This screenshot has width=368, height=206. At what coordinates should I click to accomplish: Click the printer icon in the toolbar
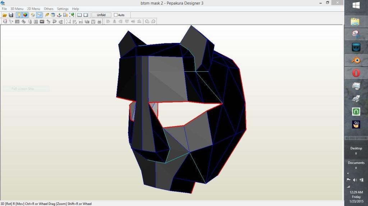point(100,21)
